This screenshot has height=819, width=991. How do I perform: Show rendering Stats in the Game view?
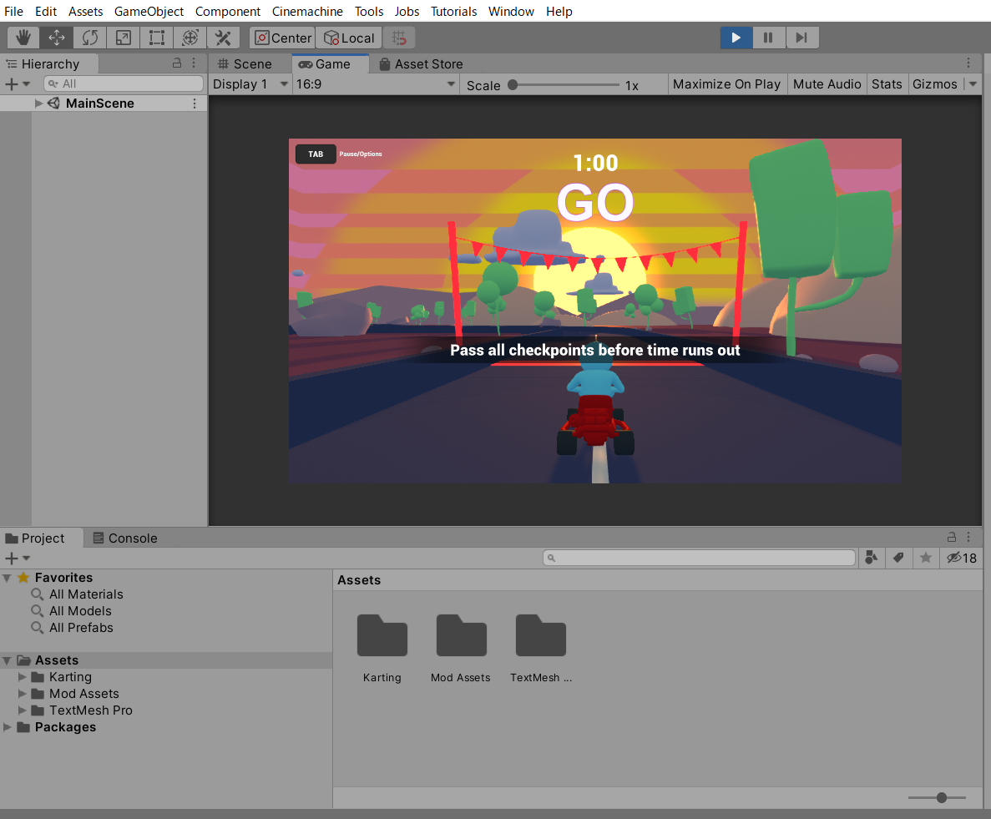(x=887, y=84)
